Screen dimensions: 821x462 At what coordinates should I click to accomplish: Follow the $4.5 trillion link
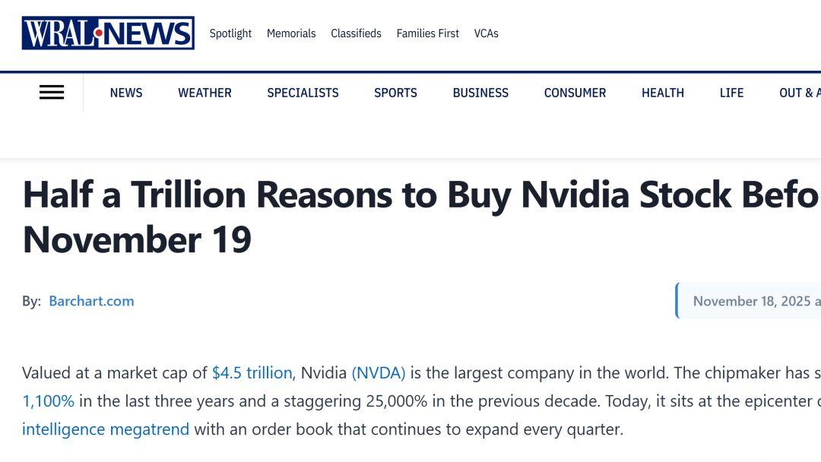[x=252, y=373]
